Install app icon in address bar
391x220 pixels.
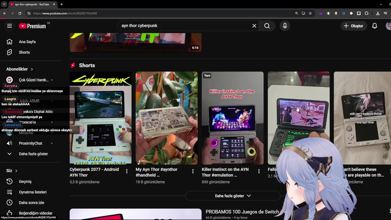pyautogui.click(x=303, y=13)
